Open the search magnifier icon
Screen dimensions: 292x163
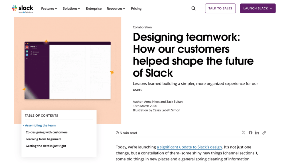(193, 9)
